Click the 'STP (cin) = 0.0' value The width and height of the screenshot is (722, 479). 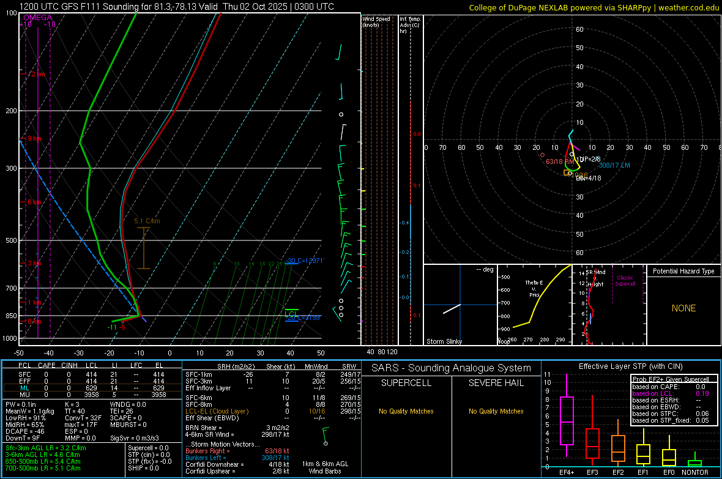click(149, 455)
